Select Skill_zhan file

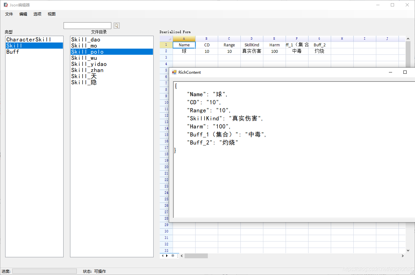point(112,70)
